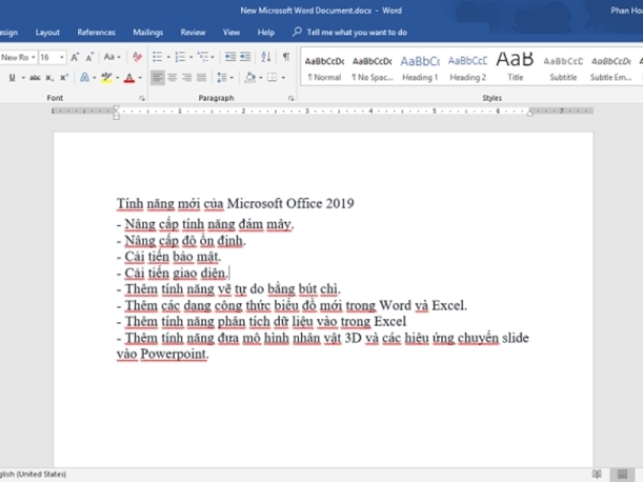
Task: Click the Sort A-Z icon
Action: point(266,57)
